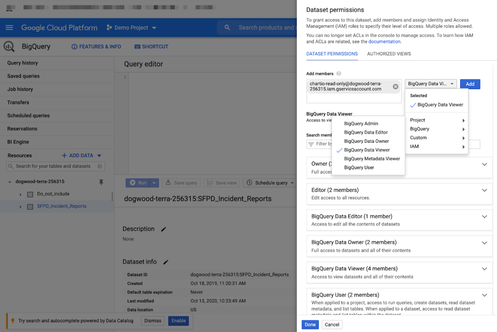Image resolution: width=497 pixels, height=332 pixels.
Task: Enable Data Catalog search and autocomplete
Action: [179, 321]
